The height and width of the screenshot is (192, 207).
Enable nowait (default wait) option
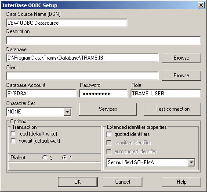[x=14, y=141]
